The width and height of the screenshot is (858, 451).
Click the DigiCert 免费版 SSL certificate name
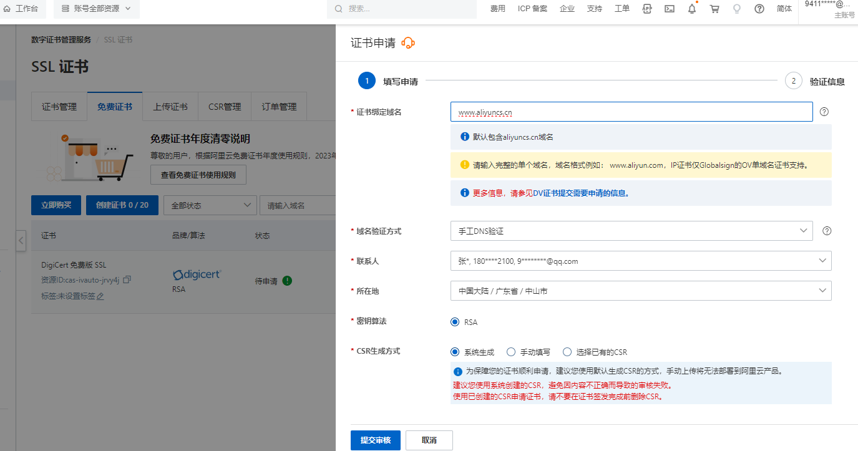point(74,265)
